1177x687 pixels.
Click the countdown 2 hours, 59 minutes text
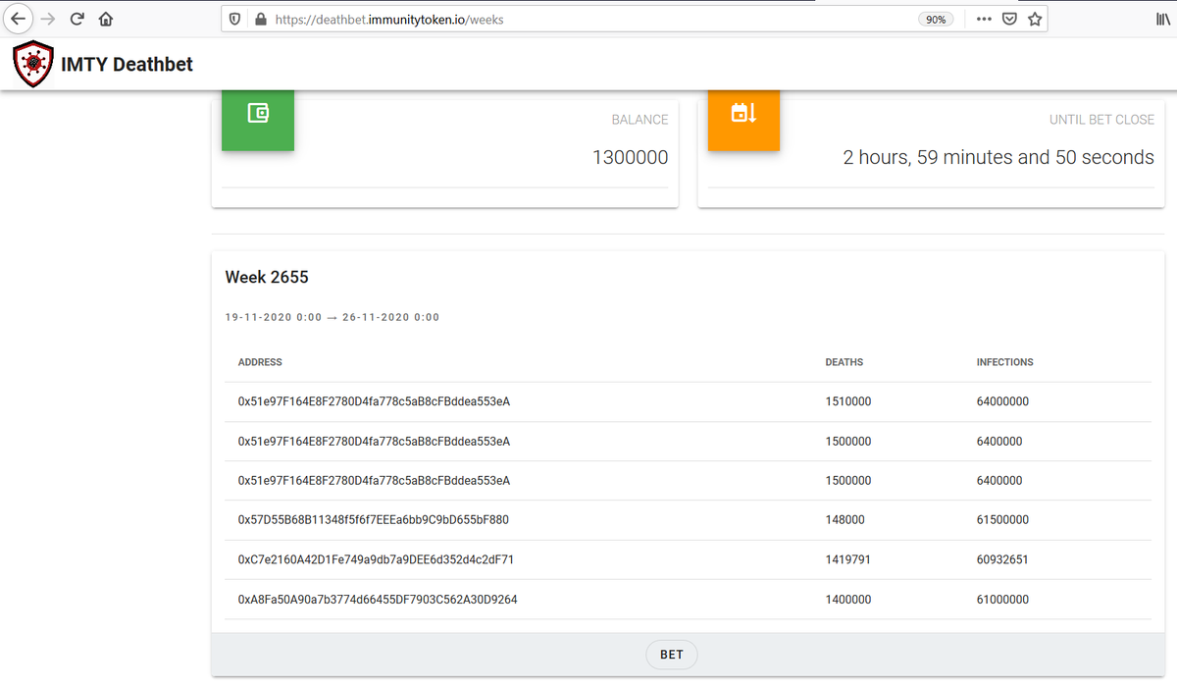pos(998,157)
